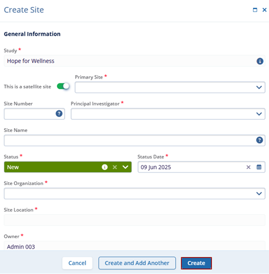Clear the New status value
Screen dimensions: 269x274
pyautogui.click(x=115, y=167)
